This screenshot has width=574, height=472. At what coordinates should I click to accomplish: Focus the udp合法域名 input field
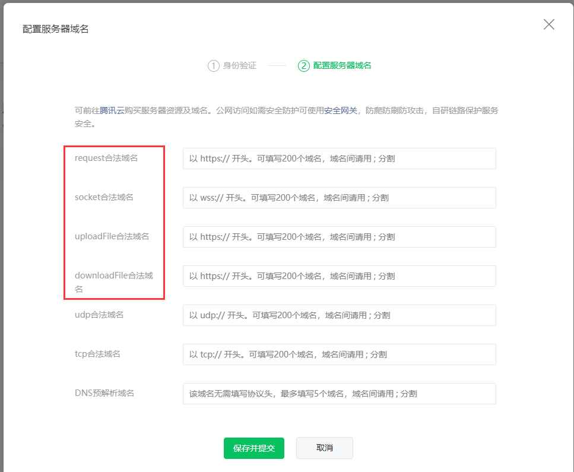tap(340, 315)
